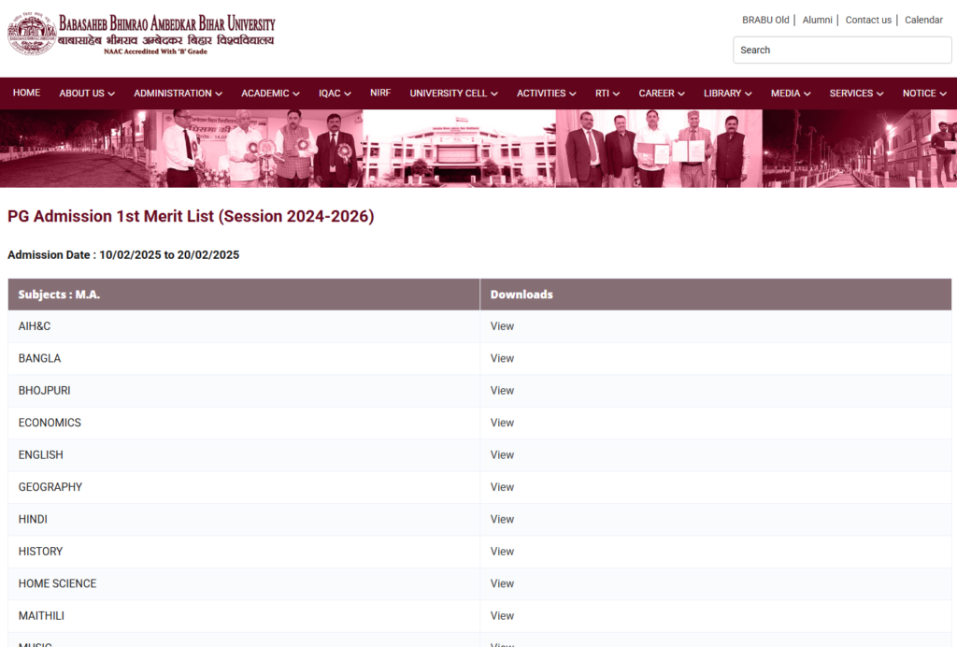Select the ENGLISH subject cell
Image resolution: width=957 pixels, height=647 pixels.
(x=244, y=455)
